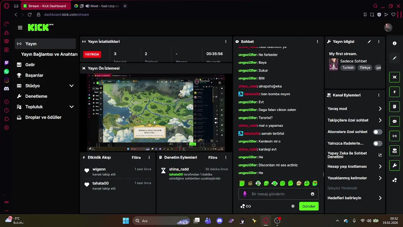The image size is (403, 227).
Task: Toggle chat bubble widget in right rail
Action: (394, 121)
